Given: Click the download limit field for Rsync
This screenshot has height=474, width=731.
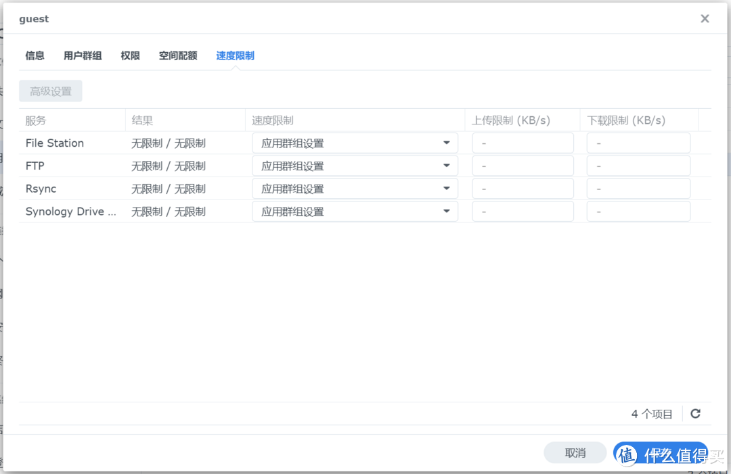Looking at the screenshot, I should point(638,188).
